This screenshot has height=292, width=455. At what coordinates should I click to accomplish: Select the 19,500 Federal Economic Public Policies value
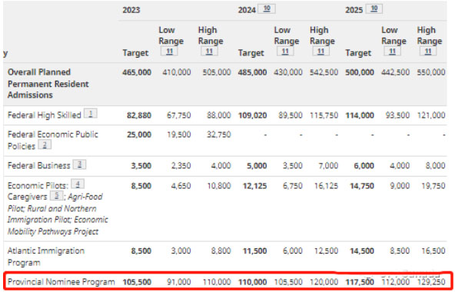tap(179, 134)
